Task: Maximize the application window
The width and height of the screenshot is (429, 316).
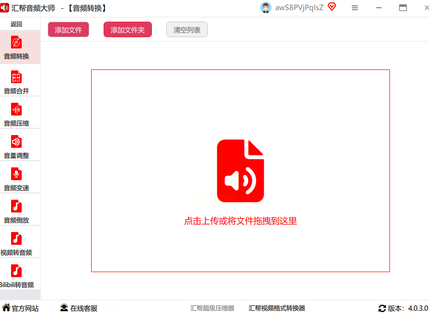Action: tap(403, 8)
